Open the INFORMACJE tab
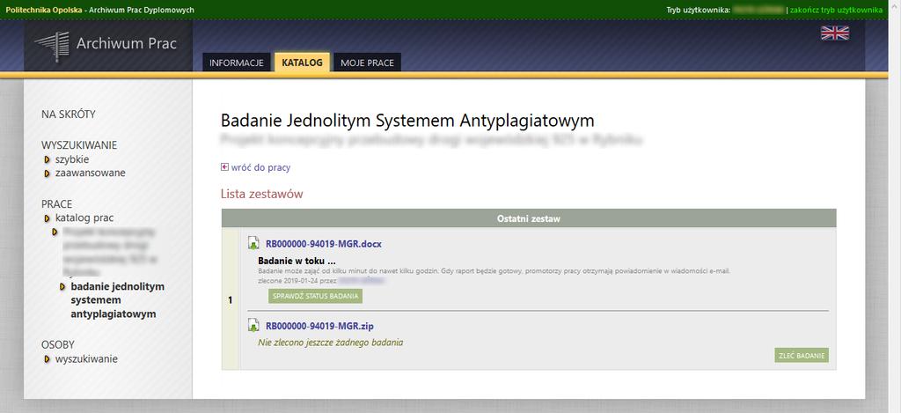901x413 pixels. (x=236, y=63)
